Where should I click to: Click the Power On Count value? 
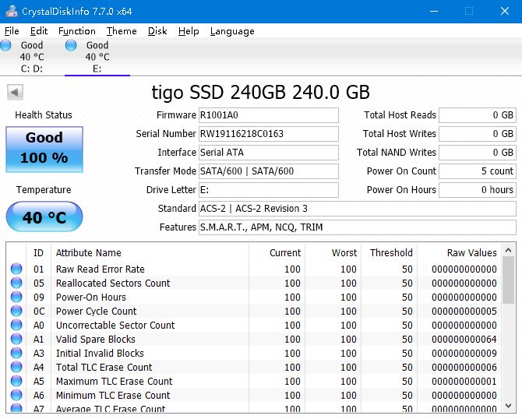[x=478, y=171]
